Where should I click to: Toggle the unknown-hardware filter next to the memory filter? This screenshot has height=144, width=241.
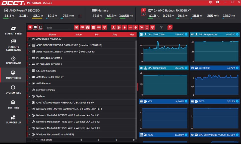tap(104, 27)
